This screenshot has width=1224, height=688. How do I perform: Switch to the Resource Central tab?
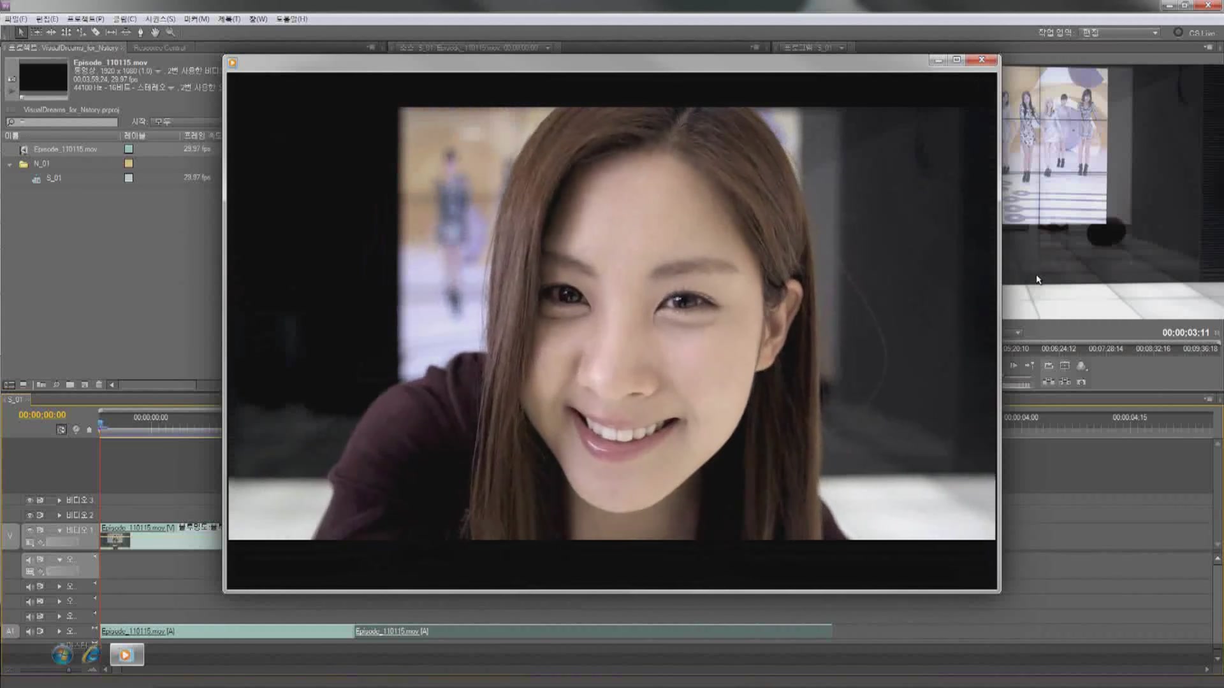[x=159, y=48]
